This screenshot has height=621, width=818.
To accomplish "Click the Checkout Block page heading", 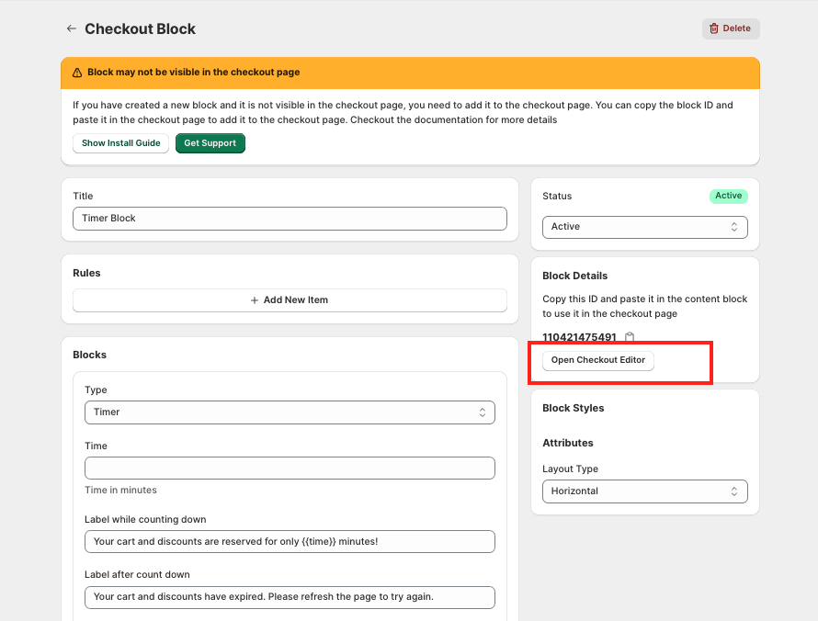I will coord(140,29).
